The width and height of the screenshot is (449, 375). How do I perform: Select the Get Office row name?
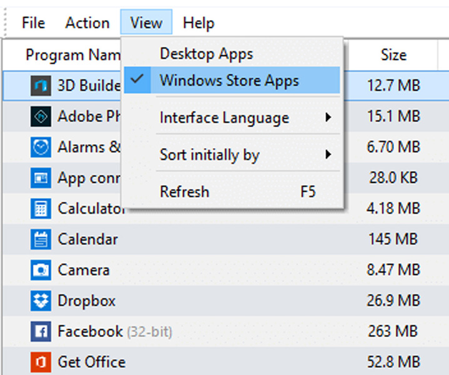click(92, 362)
